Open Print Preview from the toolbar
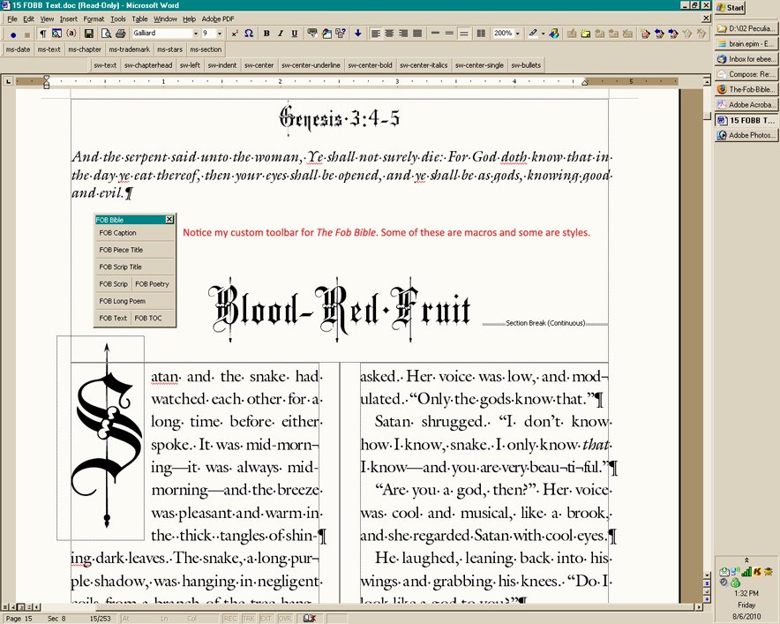 pos(106,34)
